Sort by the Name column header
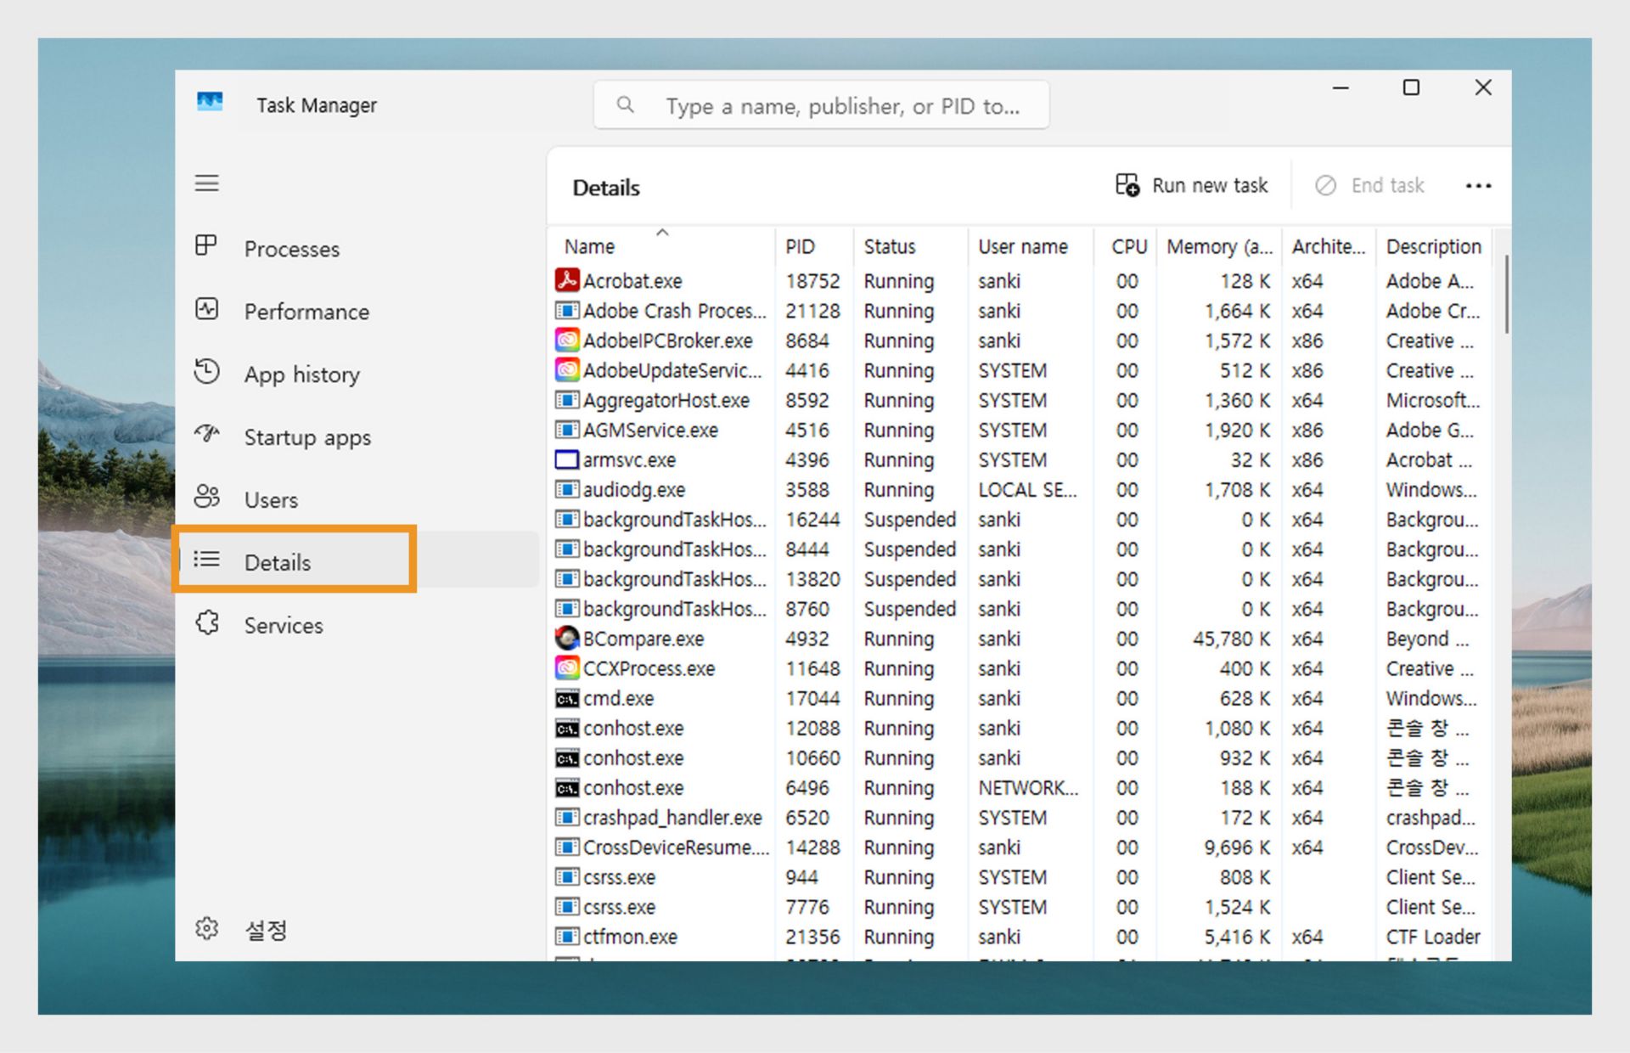Screen dimensions: 1630x1053 coord(589,247)
